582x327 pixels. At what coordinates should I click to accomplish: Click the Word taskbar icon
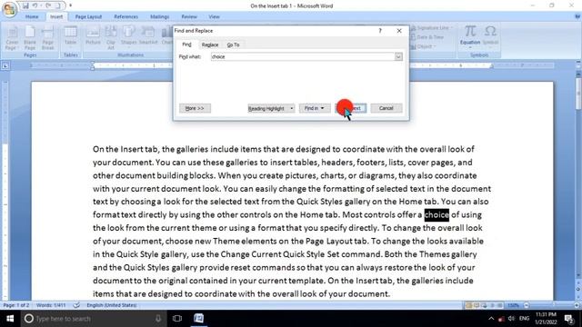click(198, 319)
